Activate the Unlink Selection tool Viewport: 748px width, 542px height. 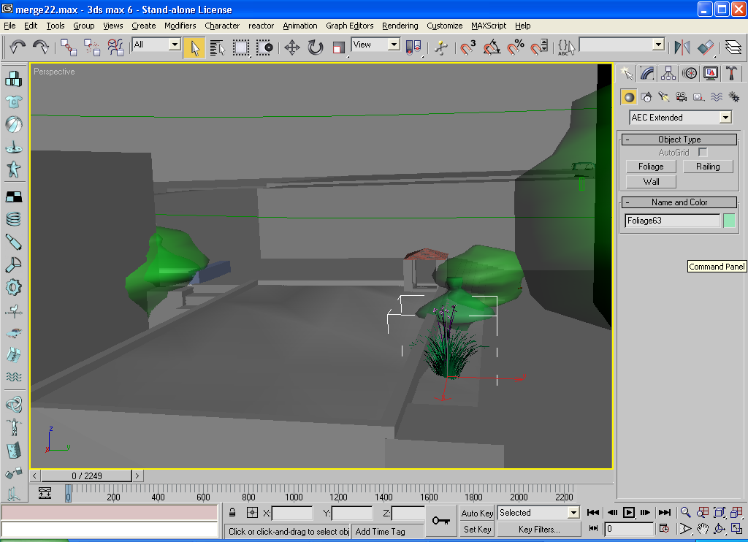coord(92,47)
